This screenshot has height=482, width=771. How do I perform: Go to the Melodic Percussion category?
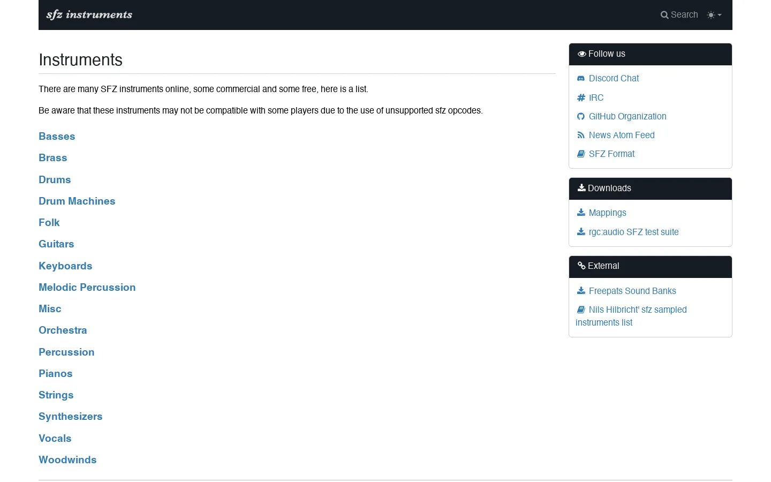pos(87,287)
